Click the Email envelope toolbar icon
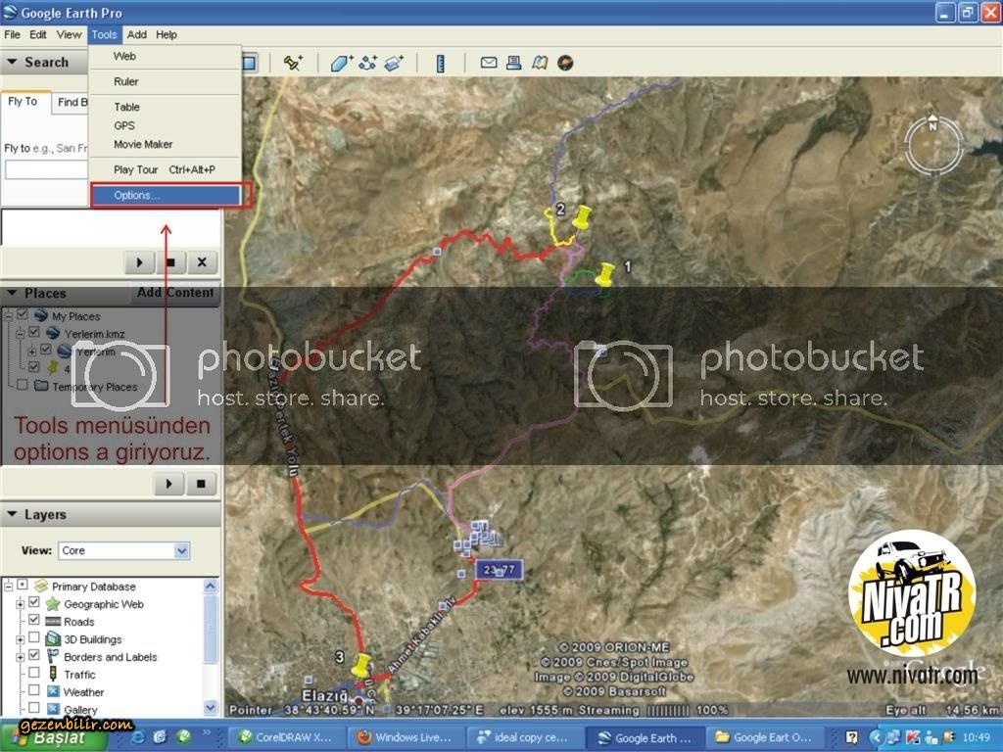Screen dimensions: 1003x752 [x=489, y=63]
